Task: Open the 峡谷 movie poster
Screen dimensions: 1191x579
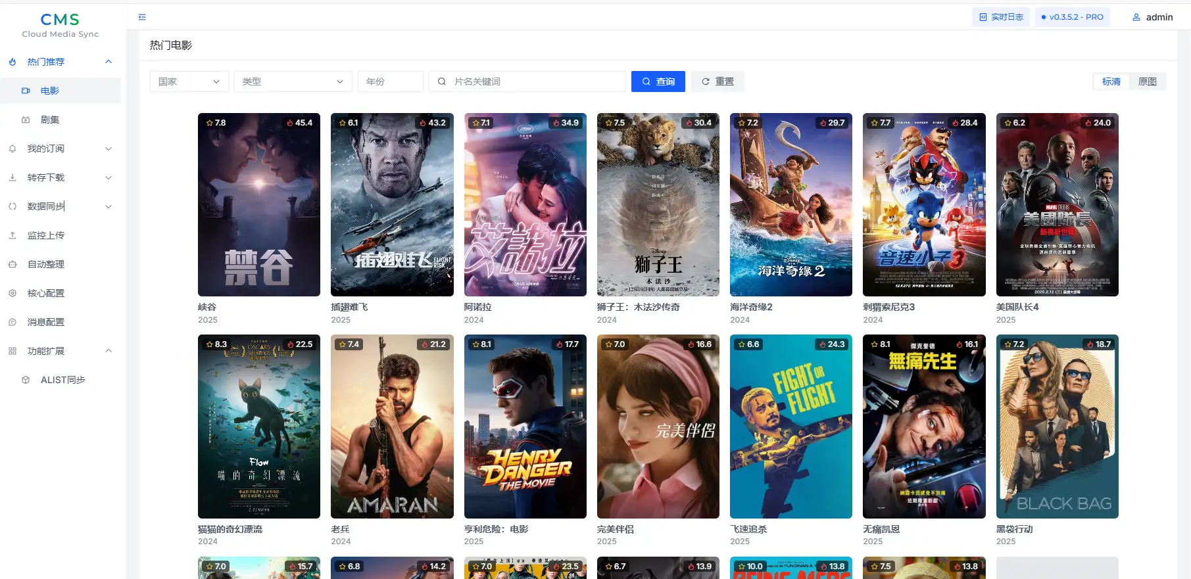Action: click(258, 204)
